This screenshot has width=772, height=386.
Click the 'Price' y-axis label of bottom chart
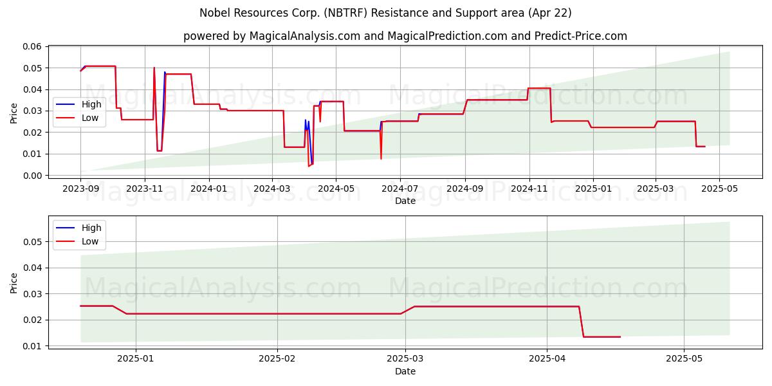coord(14,282)
